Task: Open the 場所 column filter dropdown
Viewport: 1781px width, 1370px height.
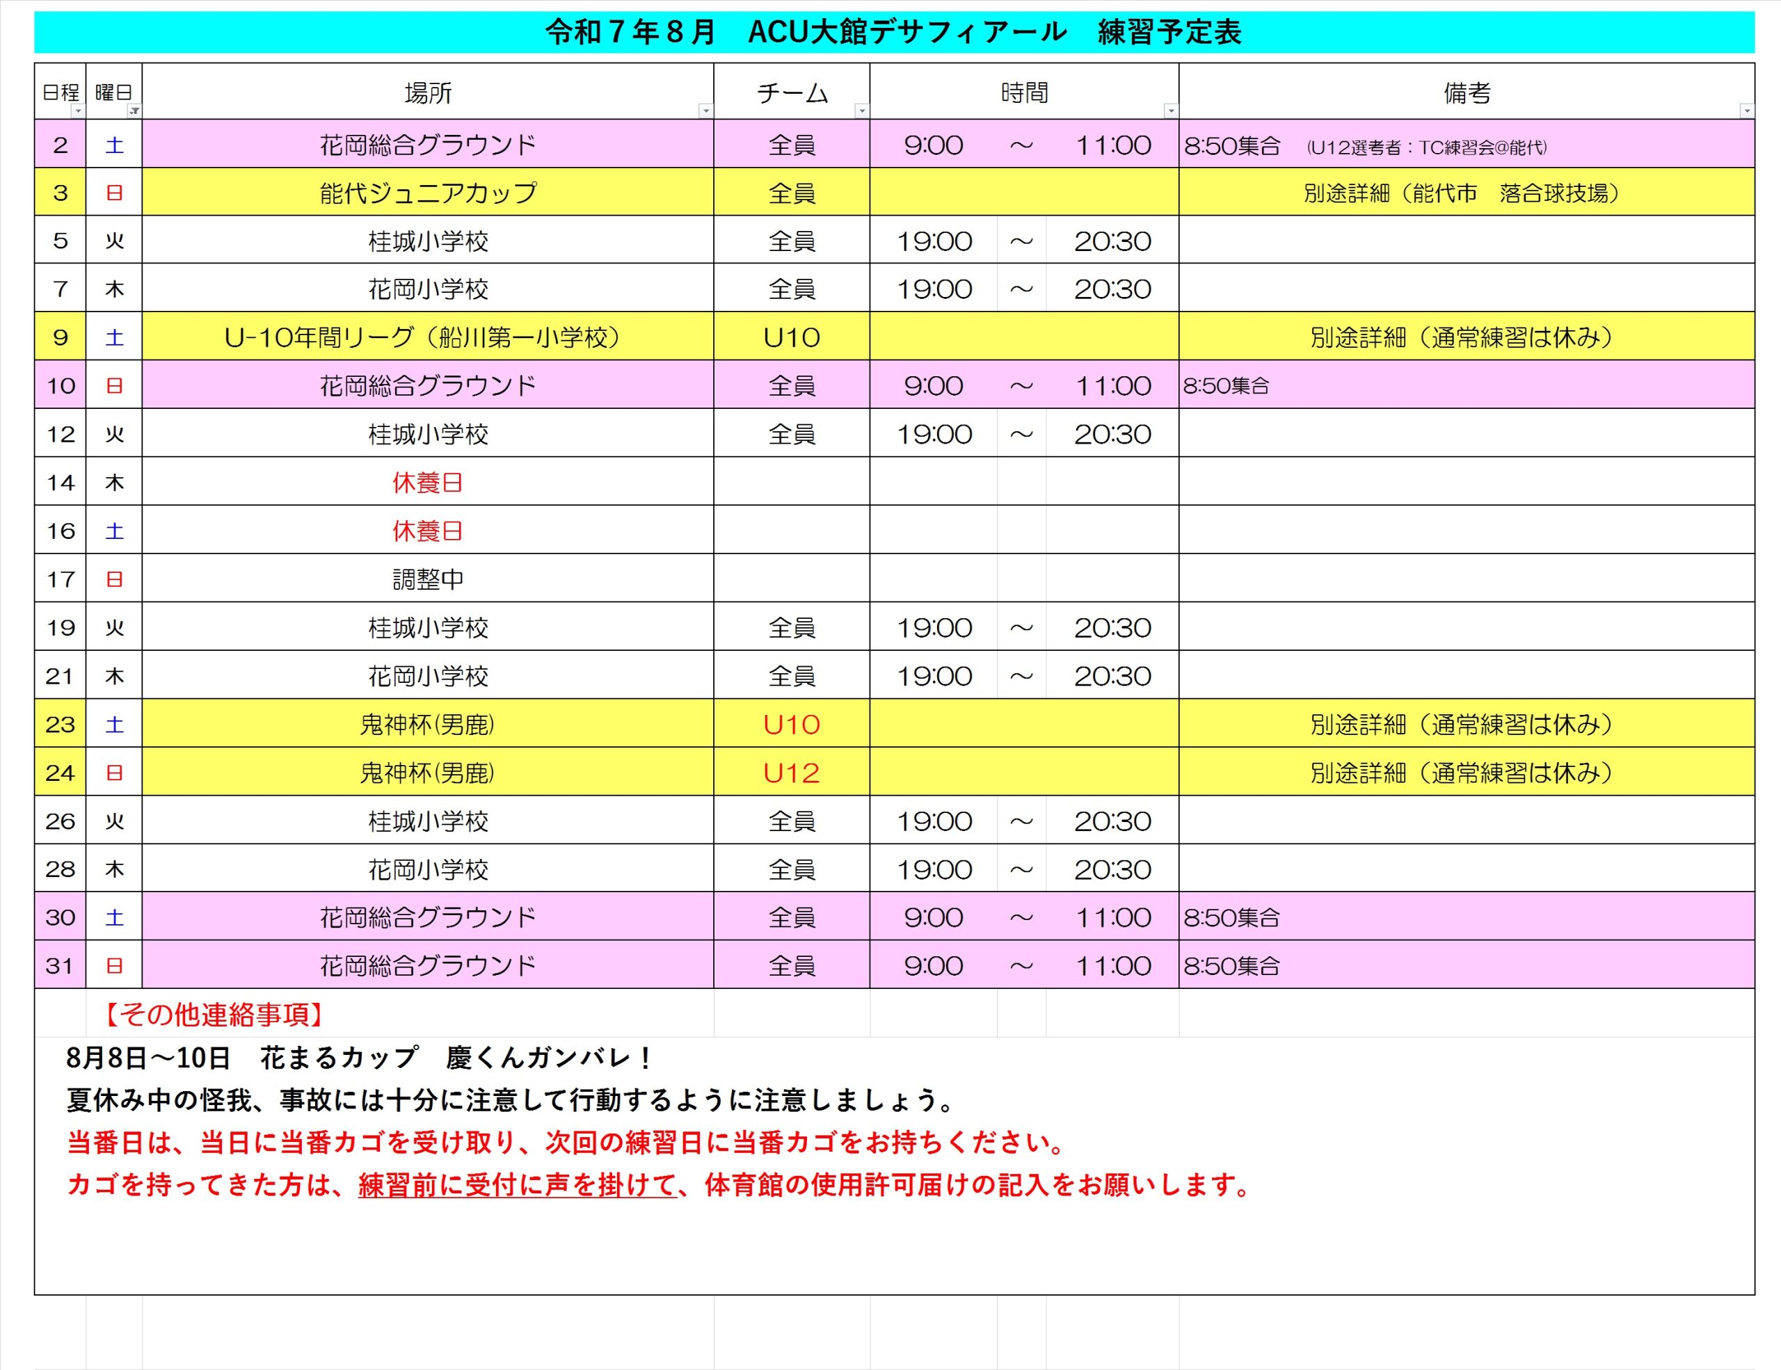Action: coord(706,111)
